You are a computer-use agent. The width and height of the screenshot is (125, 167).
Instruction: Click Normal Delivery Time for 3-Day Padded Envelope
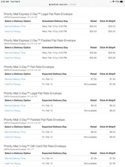tap(15, 132)
